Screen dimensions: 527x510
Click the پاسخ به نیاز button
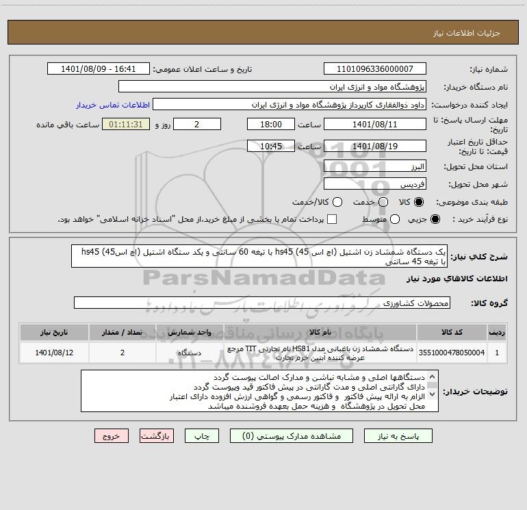click(398, 436)
